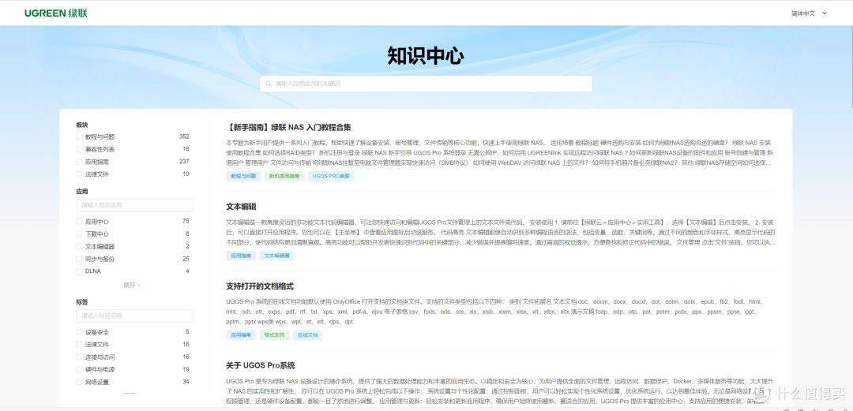Check the 应用指南 checkbox under 板块

79,162
